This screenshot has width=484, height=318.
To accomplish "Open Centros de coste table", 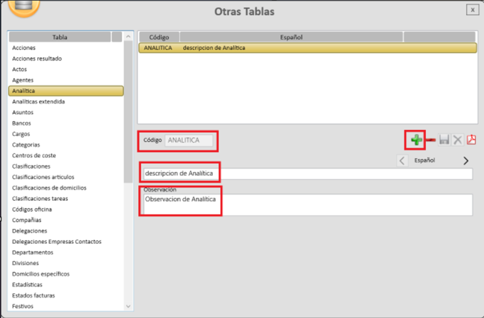I will point(34,155).
